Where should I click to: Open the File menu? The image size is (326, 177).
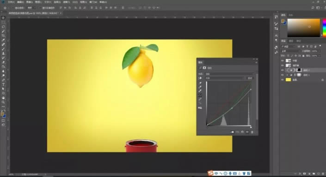[x=11, y=2]
